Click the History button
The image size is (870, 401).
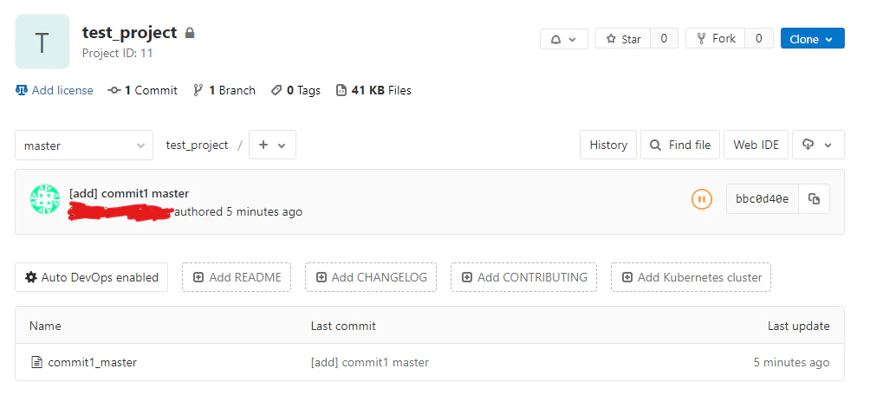pyautogui.click(x=608, y=145)
